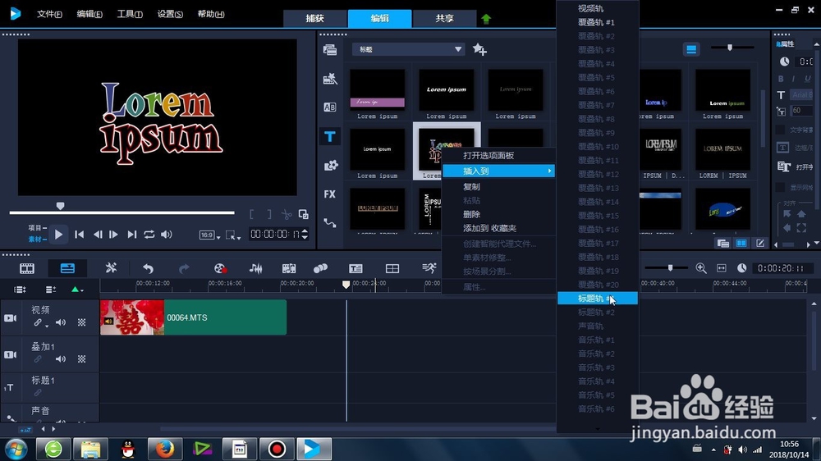Viewport: 821px width, 461px height.
Task: Show all visible tracks
Action: coord(20,290)
